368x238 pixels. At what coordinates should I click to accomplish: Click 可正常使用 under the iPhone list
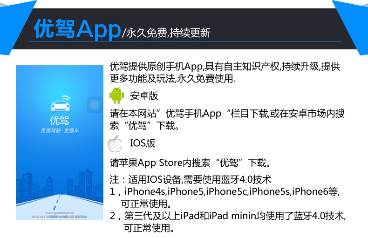[146, 204]
